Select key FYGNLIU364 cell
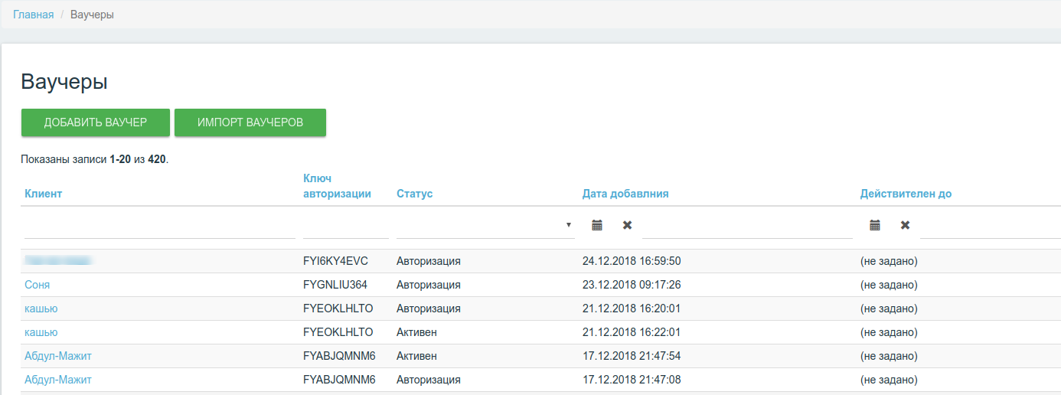Screen dimensions: 1061x395 click(335, 285)
